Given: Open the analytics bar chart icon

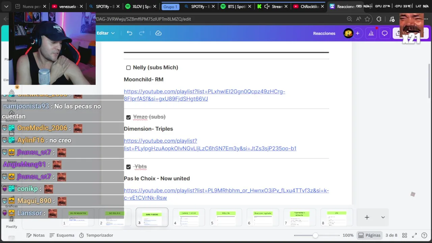Looking at the screenshot, I should tap(371, 33).
